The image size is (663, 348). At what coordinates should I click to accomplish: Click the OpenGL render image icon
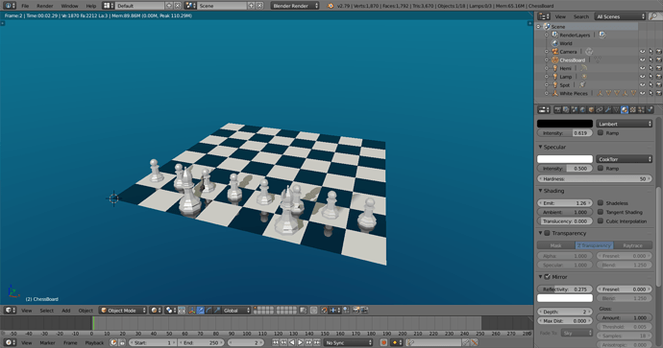click(x=356, y=310)
